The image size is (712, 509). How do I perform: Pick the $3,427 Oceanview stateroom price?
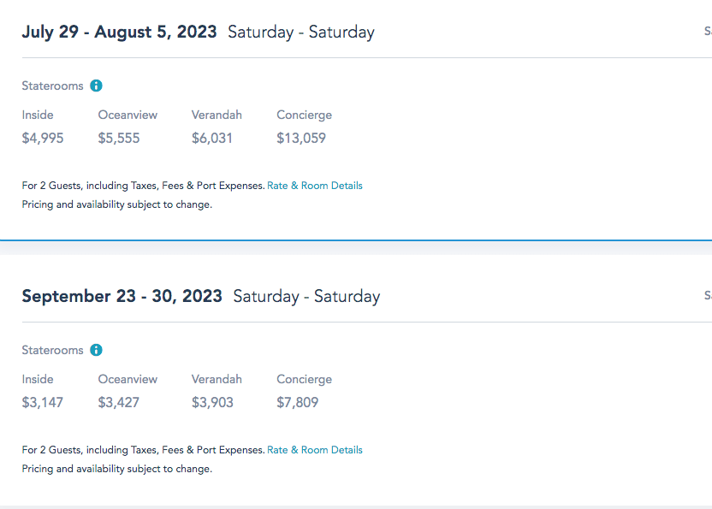(119, 403)
